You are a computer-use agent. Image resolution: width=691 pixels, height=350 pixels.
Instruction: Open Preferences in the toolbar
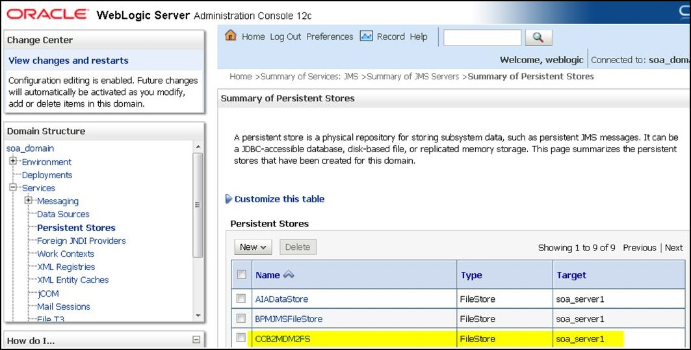tap(330, 36)
